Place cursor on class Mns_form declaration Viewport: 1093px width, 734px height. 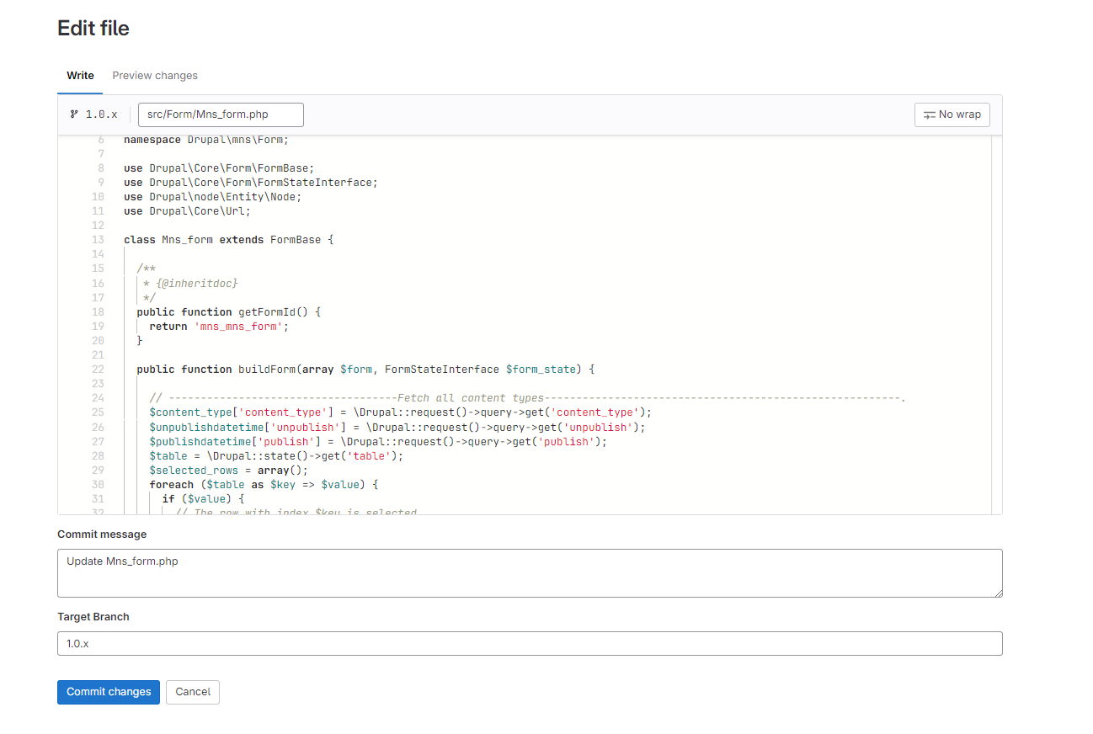[228, 240]
